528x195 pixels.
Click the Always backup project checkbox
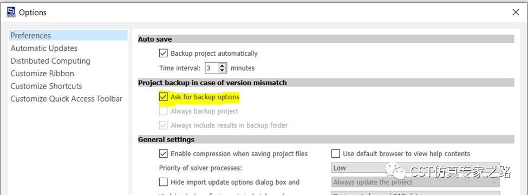164,111
